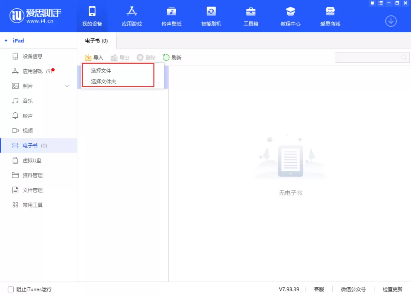
Task: Choose 选择文件 from import menu
Action: coord(101,71)
